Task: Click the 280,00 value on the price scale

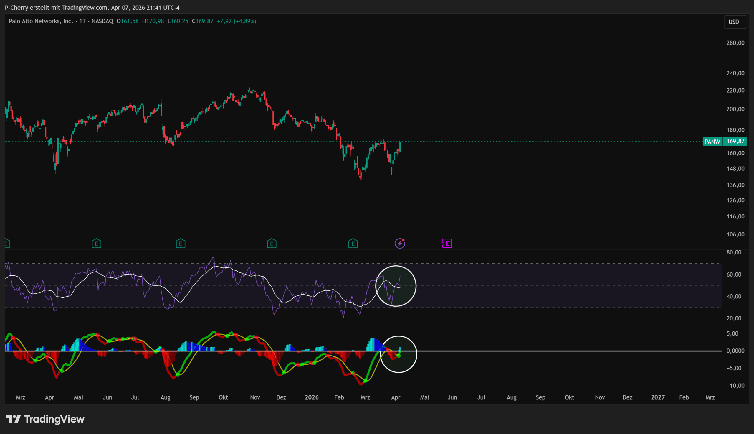Action: tap(735, 43)
